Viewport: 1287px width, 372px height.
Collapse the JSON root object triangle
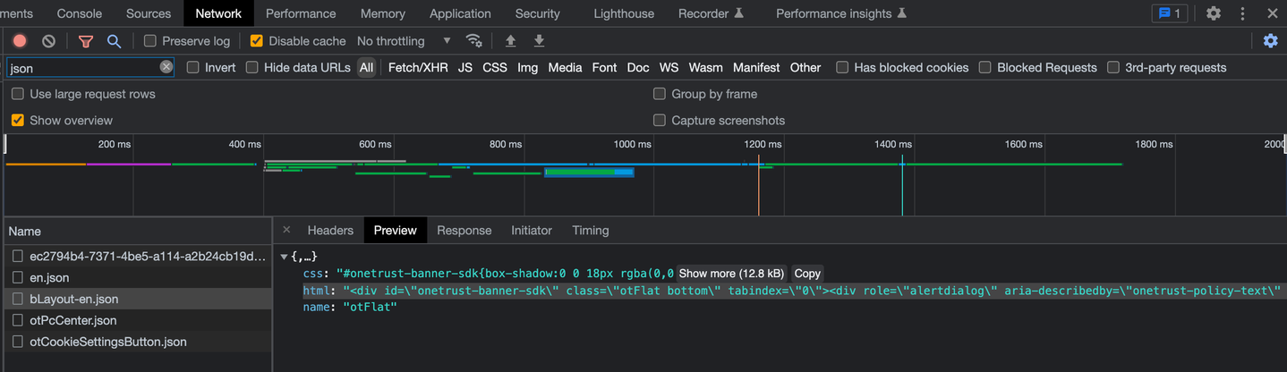click(285, 257)
